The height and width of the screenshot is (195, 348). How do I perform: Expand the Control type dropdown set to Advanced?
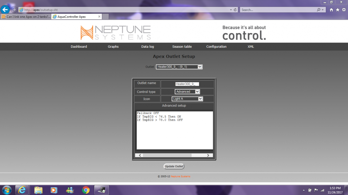point(187,92)
